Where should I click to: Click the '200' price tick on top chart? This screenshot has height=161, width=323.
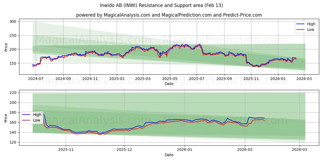tap(14, 49)
